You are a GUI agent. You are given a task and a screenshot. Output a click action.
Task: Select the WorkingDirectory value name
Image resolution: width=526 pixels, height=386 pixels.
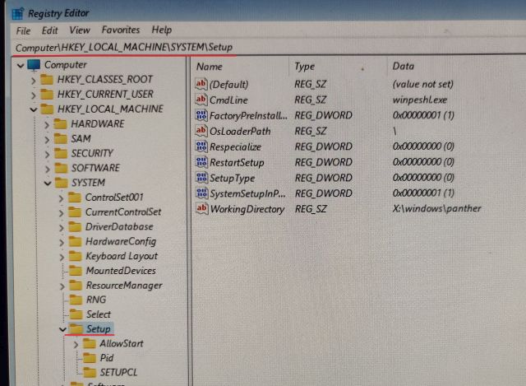[x=247, y=209]
